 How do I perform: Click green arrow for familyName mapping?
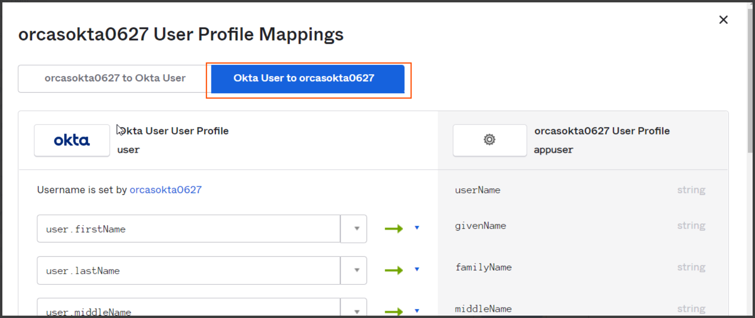point(394,270)
